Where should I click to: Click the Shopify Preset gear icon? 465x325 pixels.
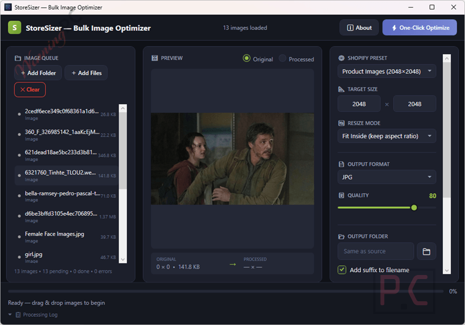(x=341, y=58)
